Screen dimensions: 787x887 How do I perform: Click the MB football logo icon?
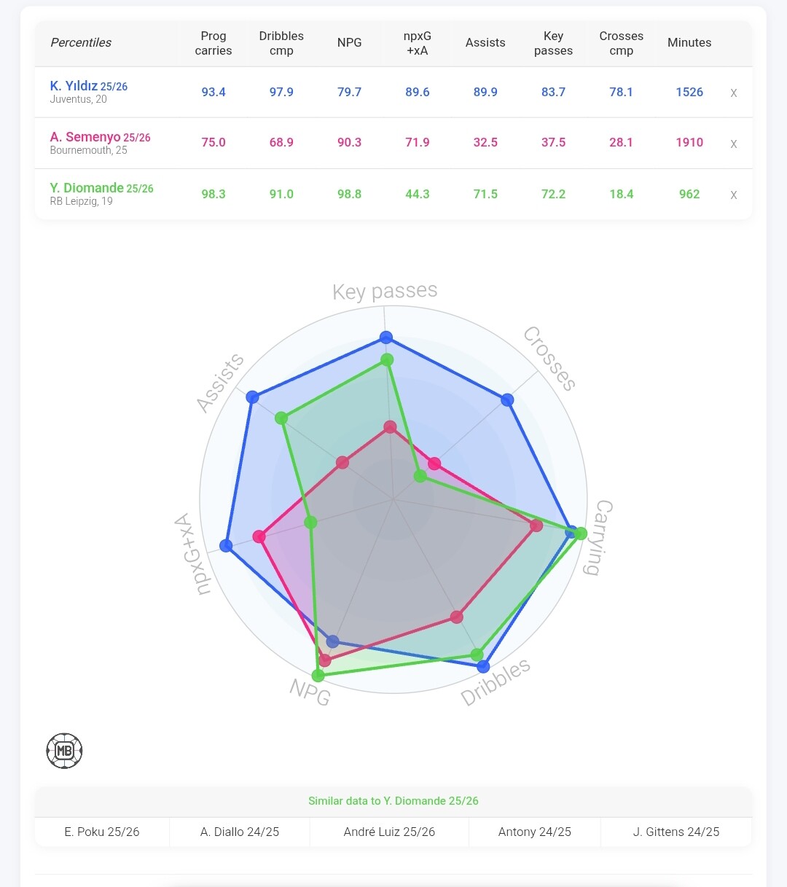click(64, 750)
